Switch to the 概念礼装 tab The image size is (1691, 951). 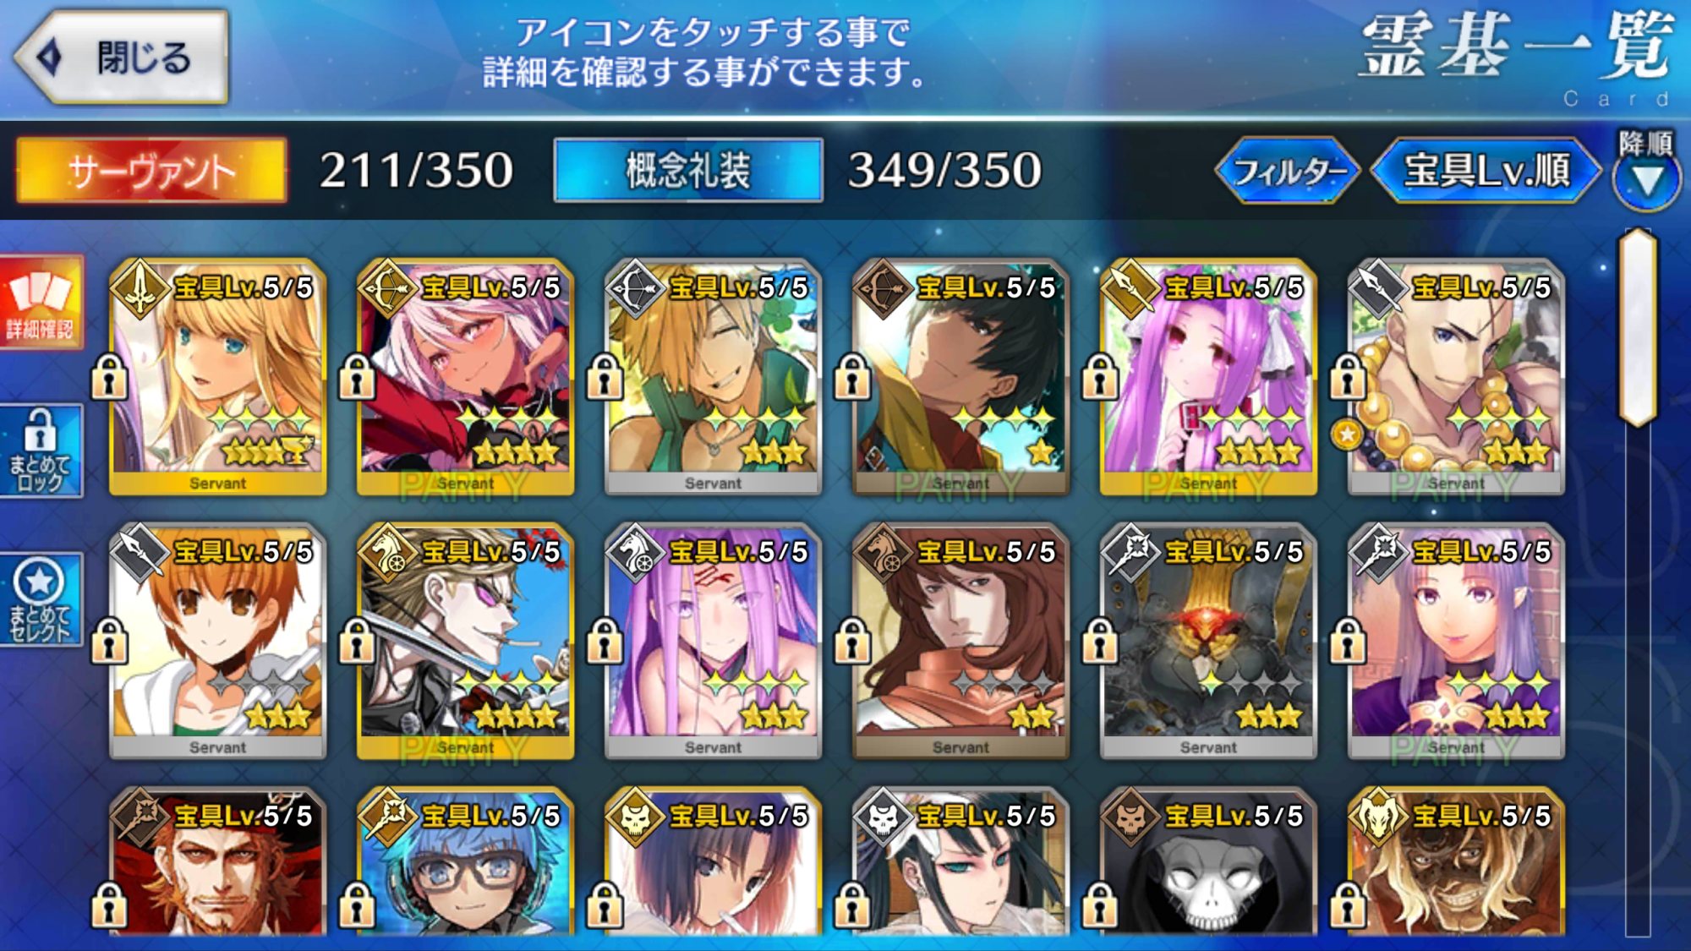pos(688,171)
